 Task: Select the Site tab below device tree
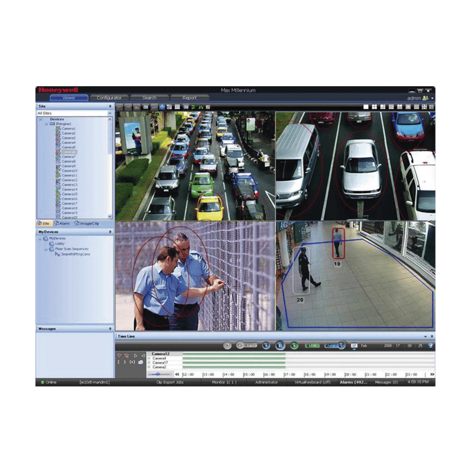point(43,223)
